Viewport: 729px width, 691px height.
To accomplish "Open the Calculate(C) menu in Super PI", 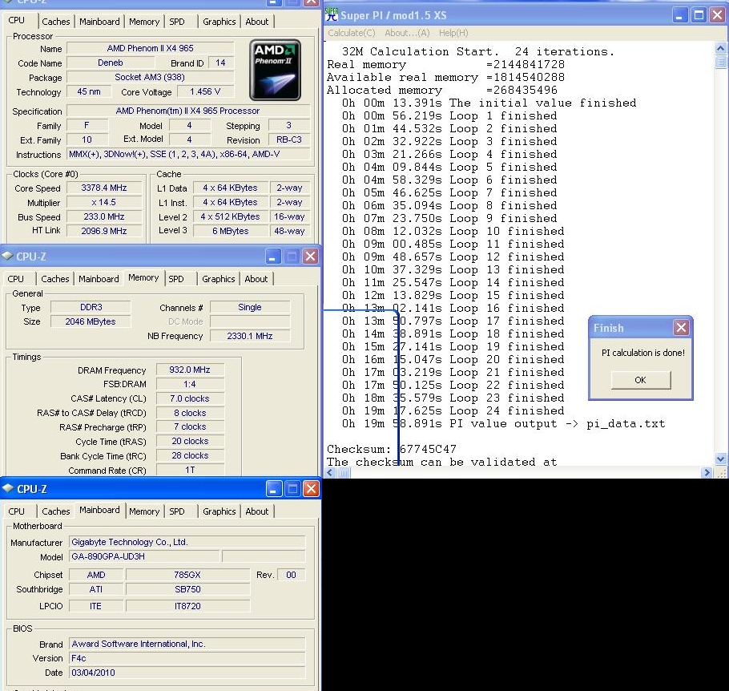I will click(x=352, y=33).
